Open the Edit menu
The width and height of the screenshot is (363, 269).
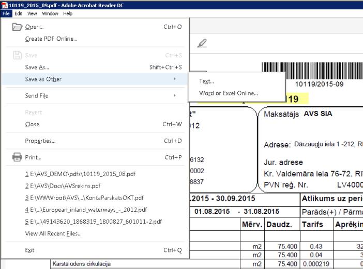coord(18,13)
